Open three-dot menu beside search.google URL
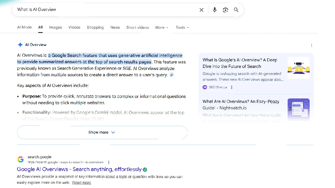 (x=109, y=162)
